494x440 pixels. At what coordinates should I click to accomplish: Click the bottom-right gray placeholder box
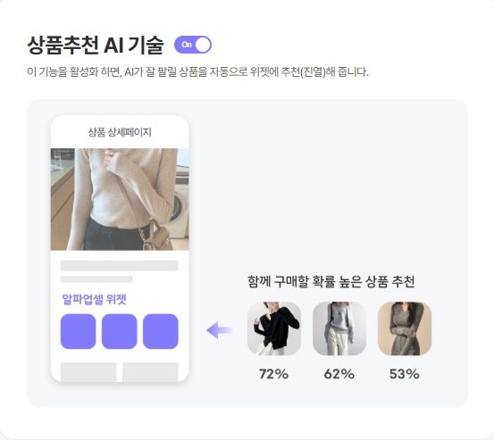point(150,372)
